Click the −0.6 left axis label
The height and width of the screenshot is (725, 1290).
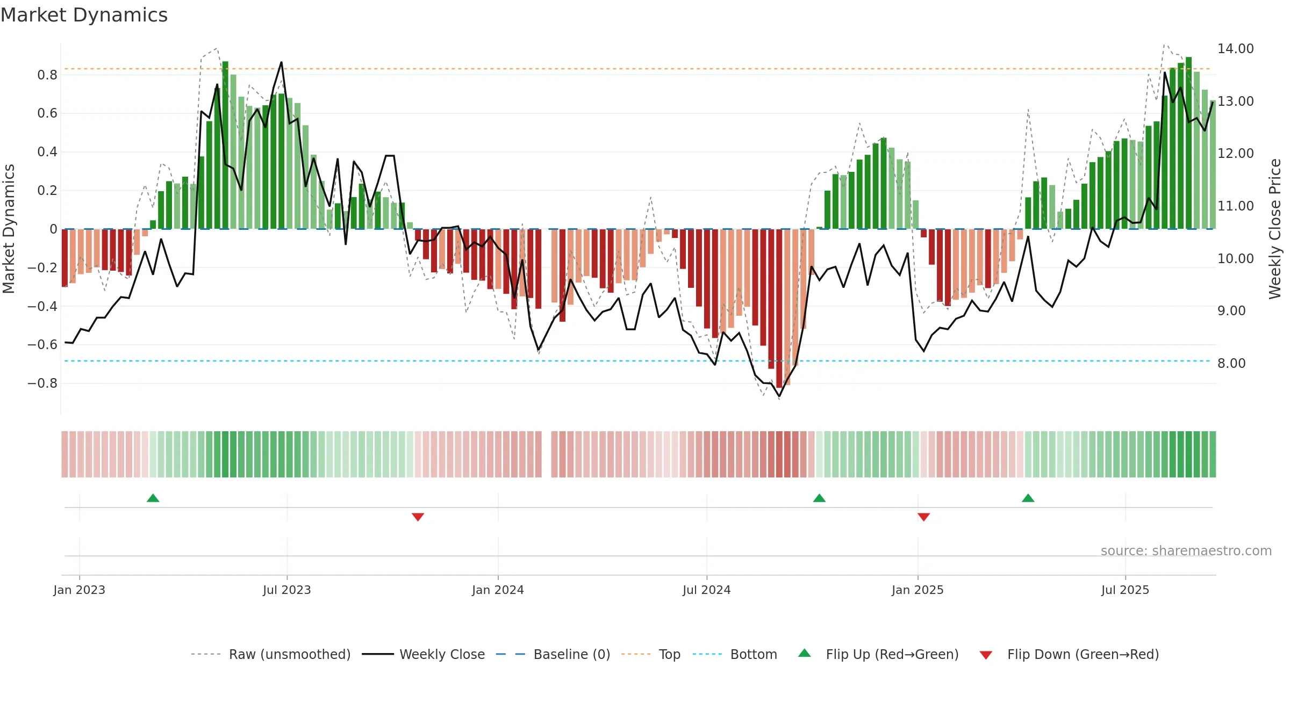(42, 345)
